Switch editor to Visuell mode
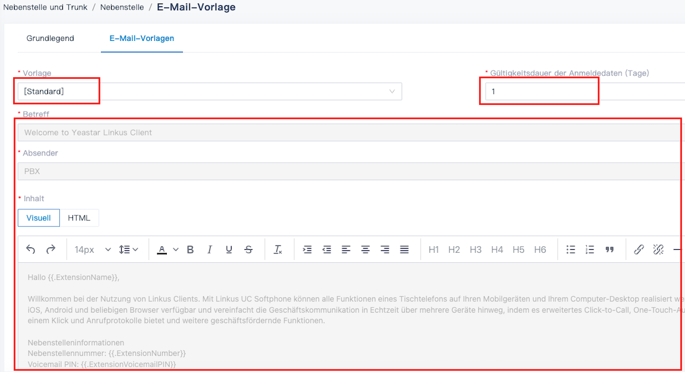 [x=39, y=218]
